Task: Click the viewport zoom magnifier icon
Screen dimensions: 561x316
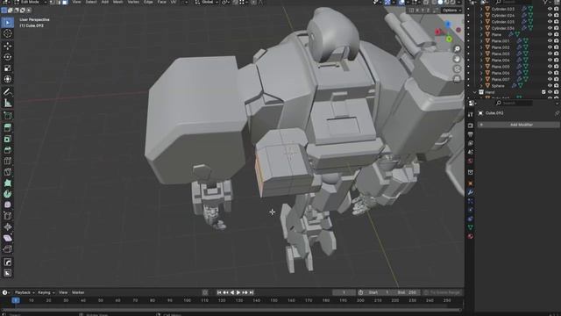Action: pyautogui.click(x=457, y=49)
